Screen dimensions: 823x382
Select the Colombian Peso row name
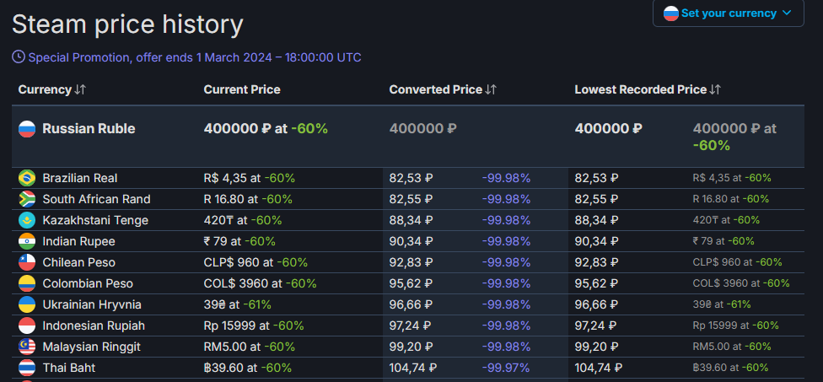tap(88, 283)
